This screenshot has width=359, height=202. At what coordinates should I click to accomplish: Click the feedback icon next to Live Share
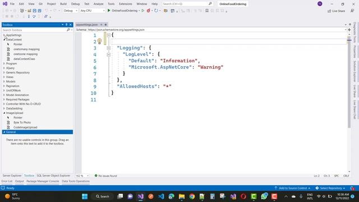(352, 11)
